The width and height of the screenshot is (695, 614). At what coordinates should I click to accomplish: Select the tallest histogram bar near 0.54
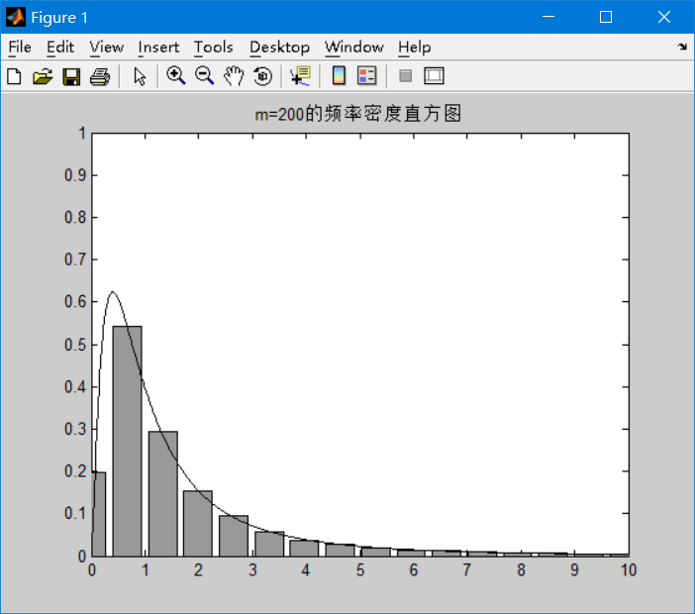coord(127,441)
